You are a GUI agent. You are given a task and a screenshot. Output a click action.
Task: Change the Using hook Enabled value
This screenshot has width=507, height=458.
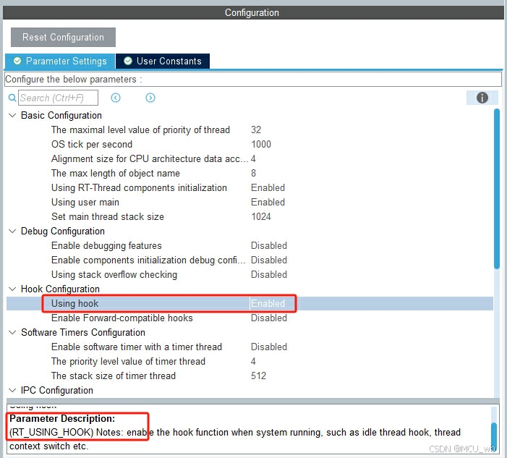point(268,304)
